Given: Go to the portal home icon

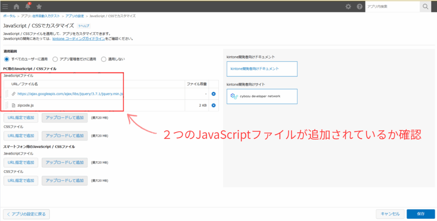Looking at the screenshot, I should 17,6.
